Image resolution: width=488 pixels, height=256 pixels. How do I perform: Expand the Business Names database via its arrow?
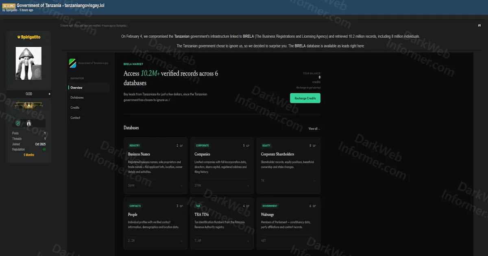182,185
